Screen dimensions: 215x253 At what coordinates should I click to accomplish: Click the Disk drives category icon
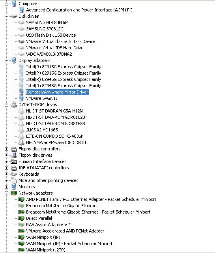tap(14, 16)
